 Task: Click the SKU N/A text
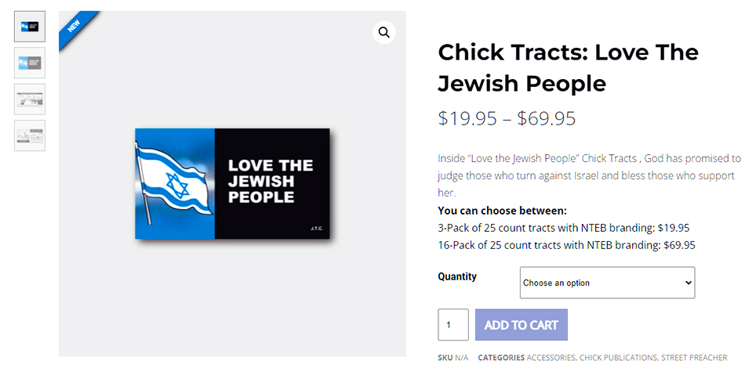tap(453, 358)
